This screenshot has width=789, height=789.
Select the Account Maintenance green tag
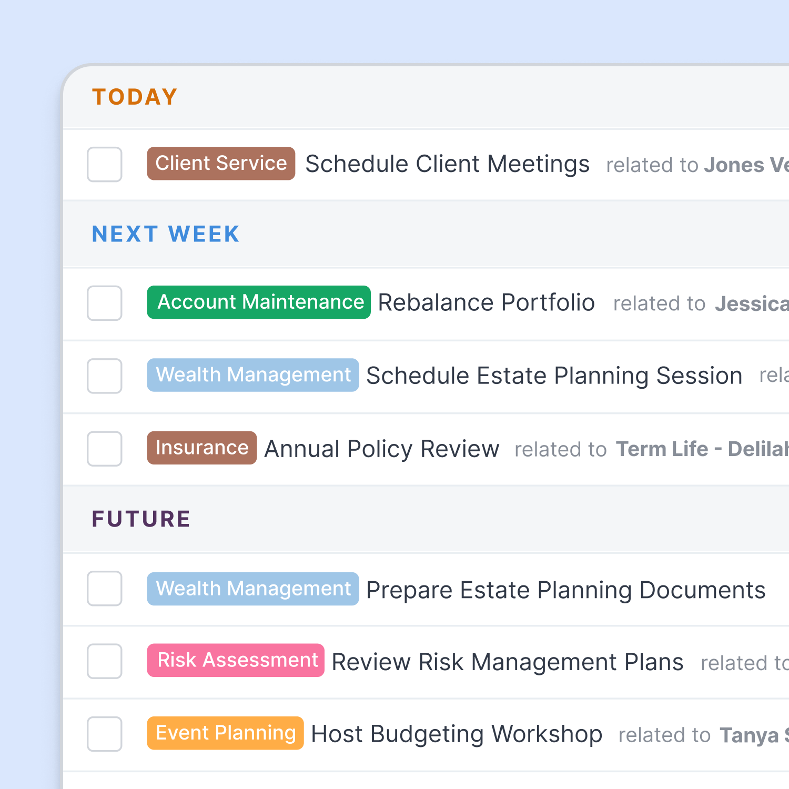259,302
